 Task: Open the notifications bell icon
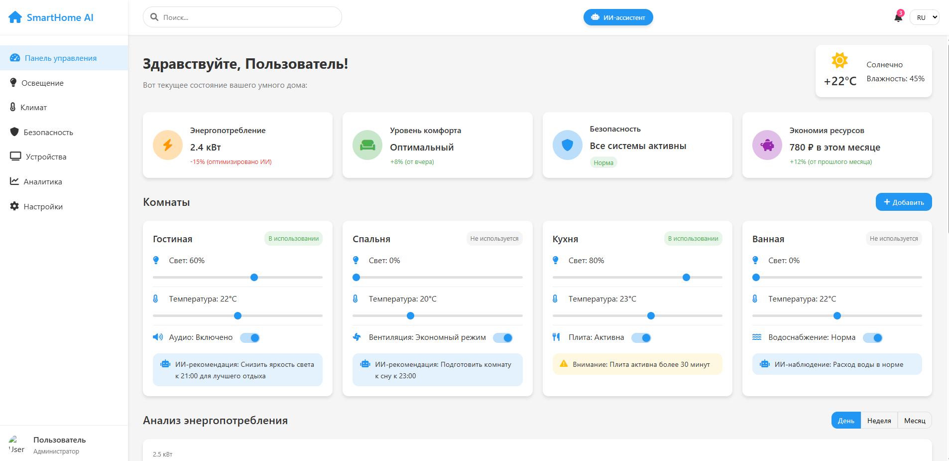[898, 17]
